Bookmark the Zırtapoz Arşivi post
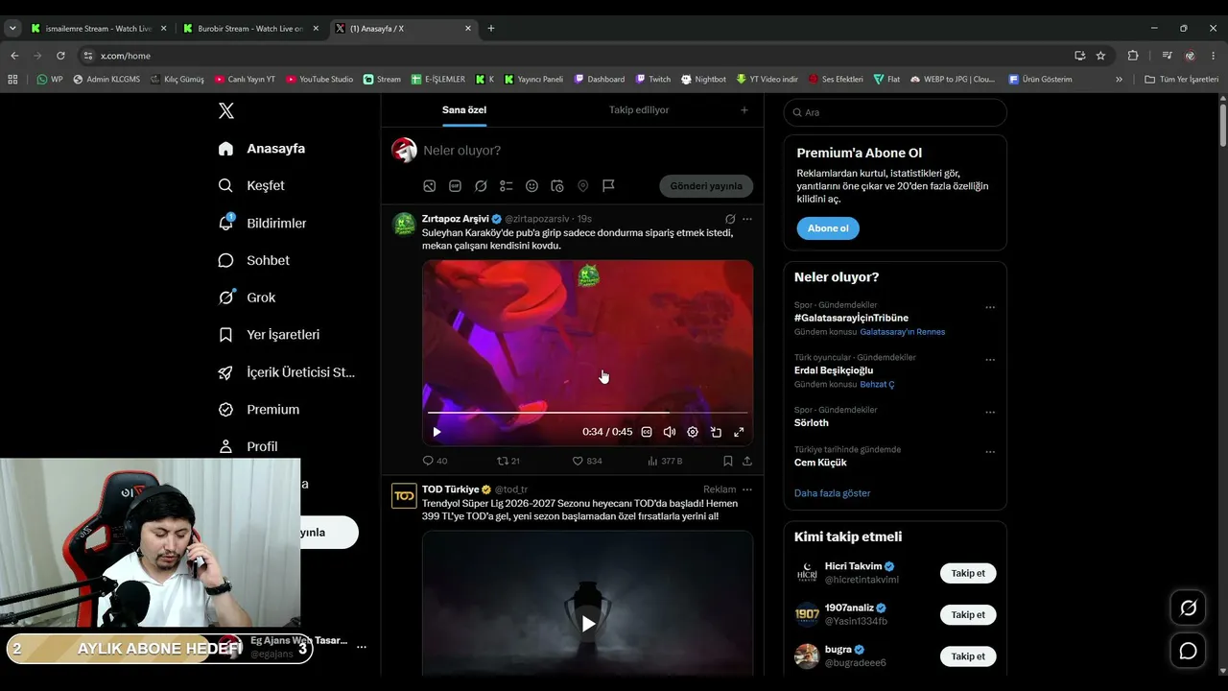Viewport: 1228px width, 691px height. [x=728, y=461]
